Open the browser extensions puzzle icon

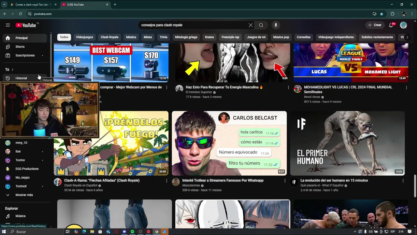(x=393, y=14)
